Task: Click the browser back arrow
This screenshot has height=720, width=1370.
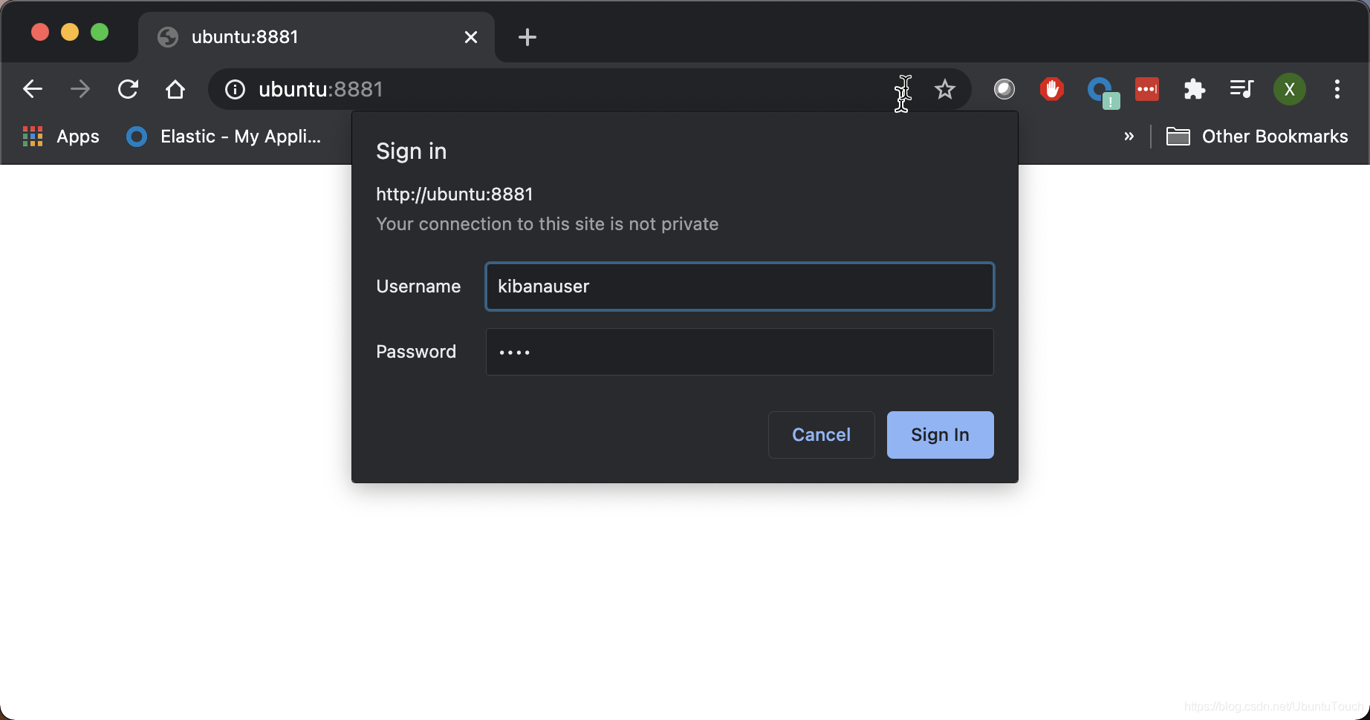Action: tap(33, 89)
